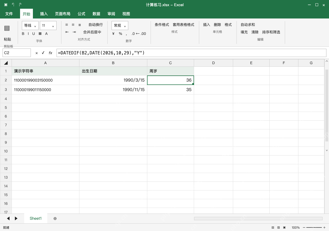The height and width of the screenshot is (231, 329).
Task: Click the 删除 delete cells button
Action: click(x=217, y=25)
